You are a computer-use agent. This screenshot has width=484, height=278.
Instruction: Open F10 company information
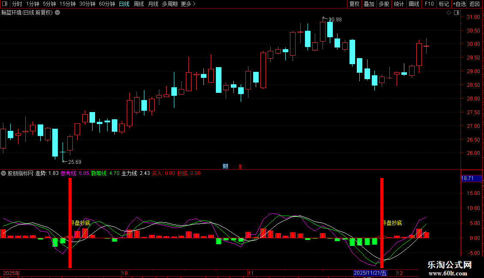coord(429,4)
